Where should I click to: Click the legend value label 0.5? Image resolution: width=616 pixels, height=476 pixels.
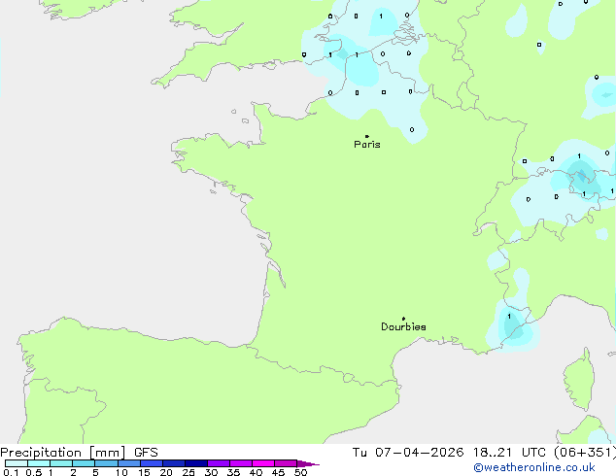33,472
